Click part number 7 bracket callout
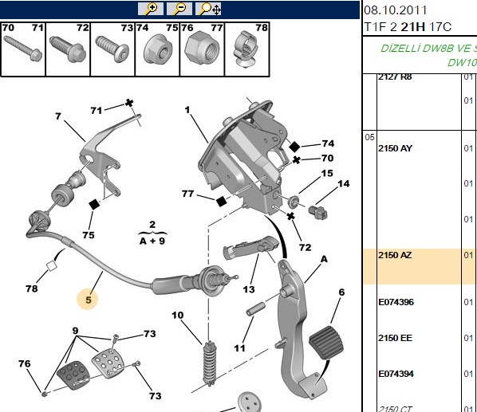 [x=58, y=116]
